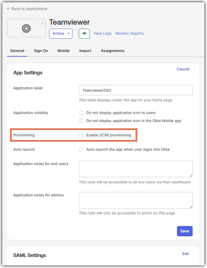Click the Application visibility label

click(31, 113)
